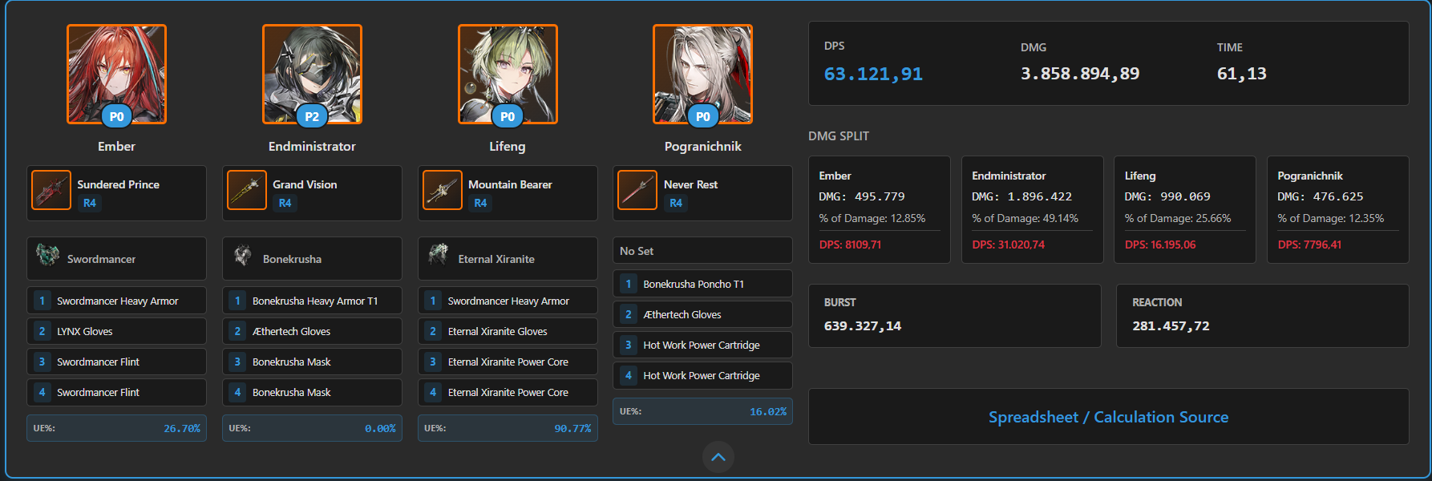Click Endministrator's Æthertech Gloves slot
Image resolution: width=1432 pixels, height=481 pixels.
coord(312,331)
